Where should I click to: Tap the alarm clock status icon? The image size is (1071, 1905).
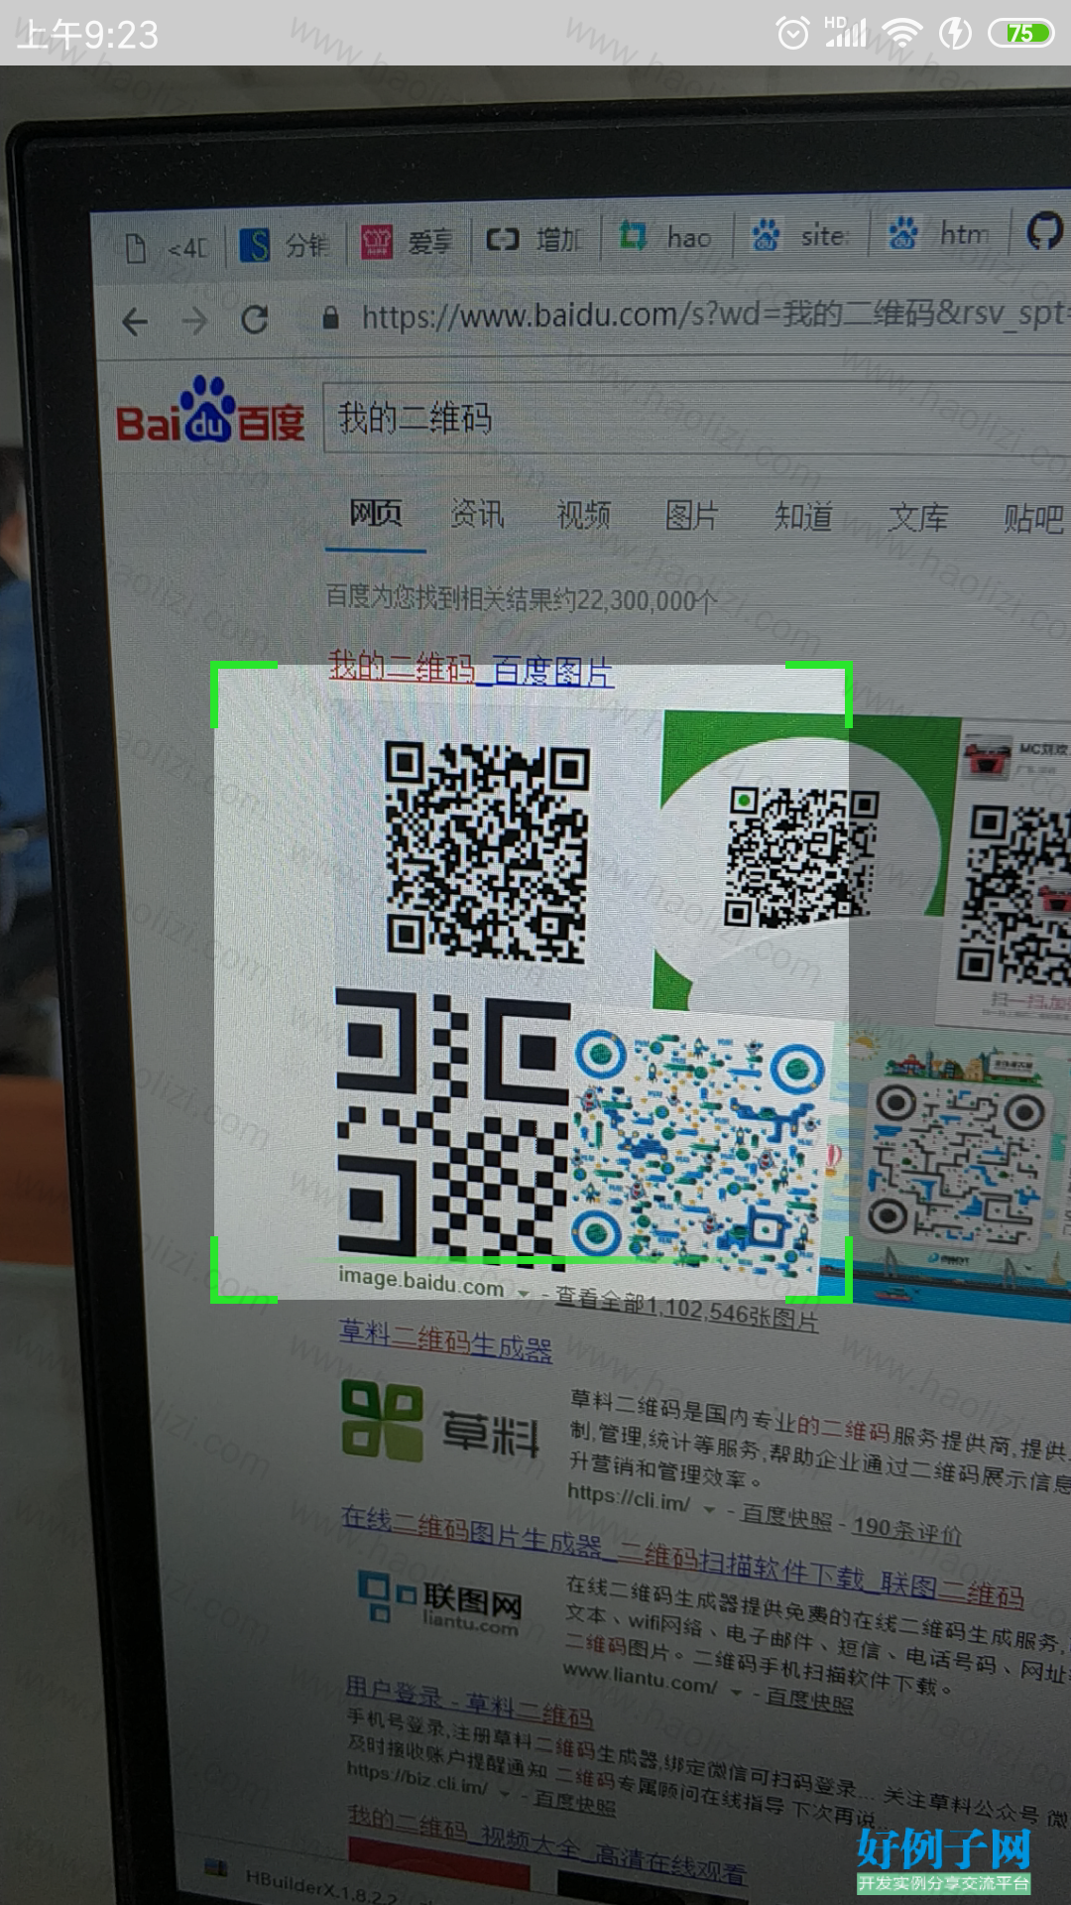793,34
